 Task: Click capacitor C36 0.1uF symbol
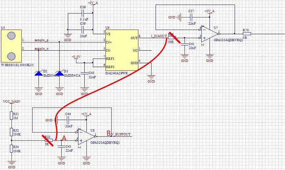(x=83, y=13)
